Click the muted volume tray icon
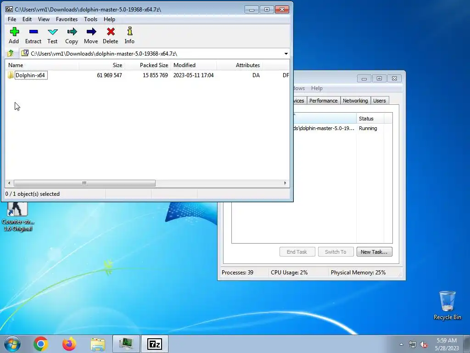Screen dimensions: 470x353 pyautogui.click(x=424, y=344)
